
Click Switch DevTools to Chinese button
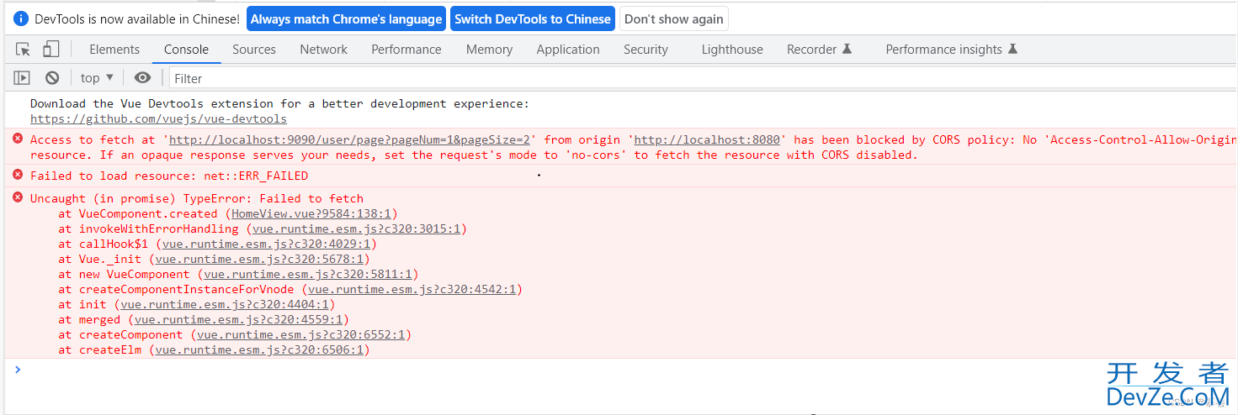(533, 18)
